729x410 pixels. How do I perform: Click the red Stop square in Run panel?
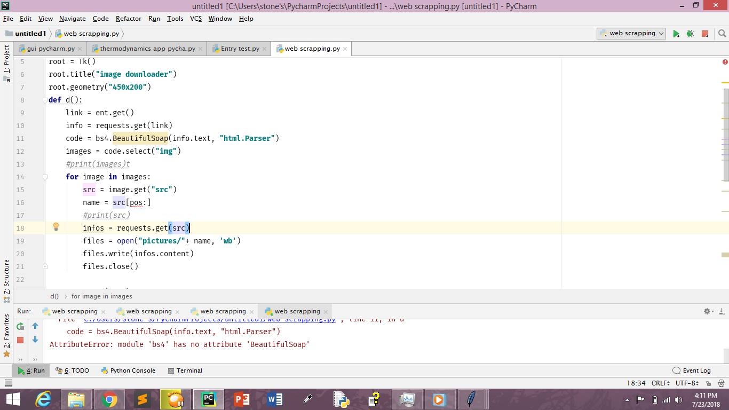click(20, 340)
